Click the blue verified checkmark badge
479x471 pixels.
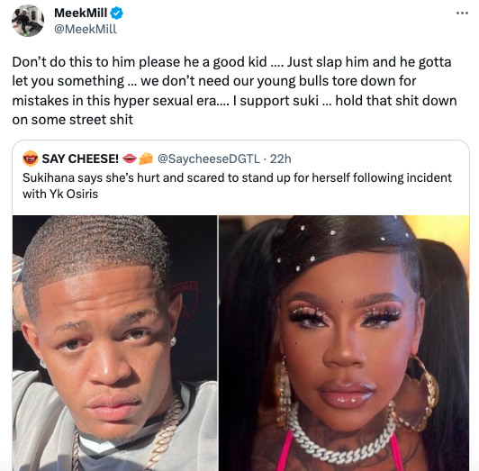[117, 14]
